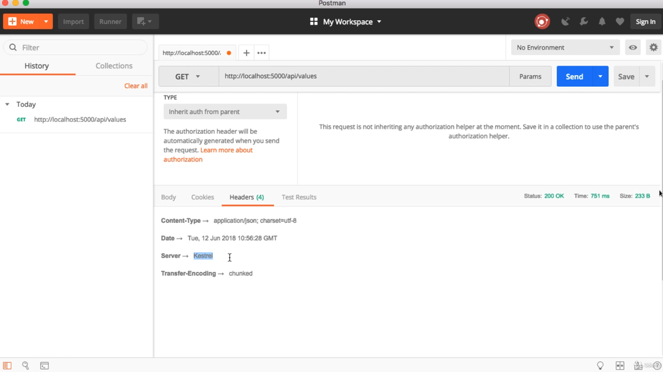Click the 200 OK status value

point(554,196)
